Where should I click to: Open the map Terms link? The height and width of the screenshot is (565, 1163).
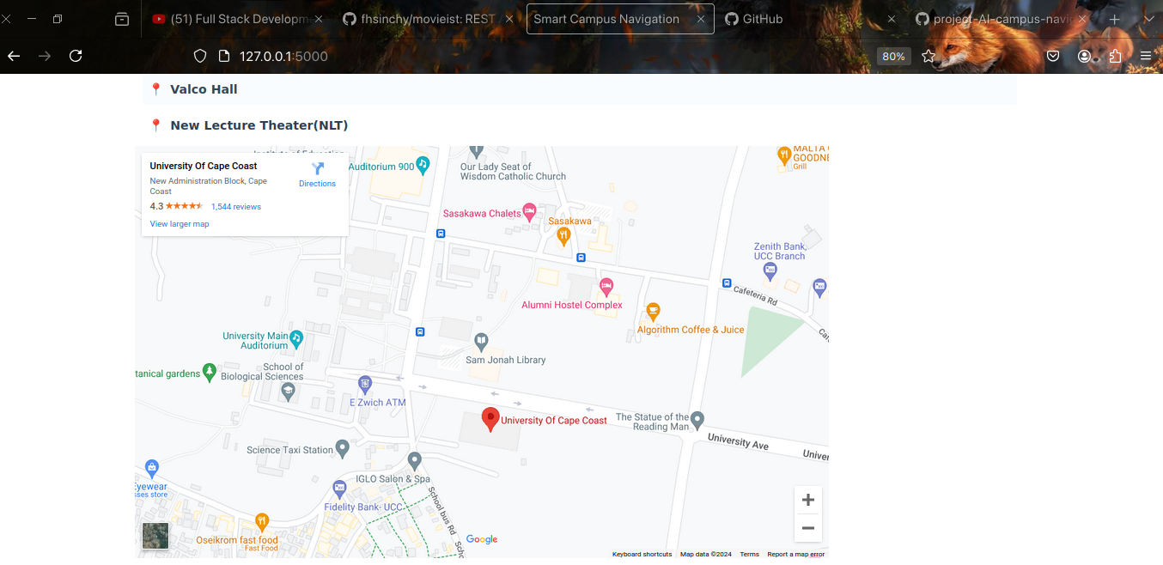(750, 555)
